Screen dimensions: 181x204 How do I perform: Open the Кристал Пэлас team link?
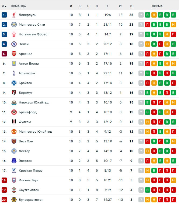coord(30,170)
